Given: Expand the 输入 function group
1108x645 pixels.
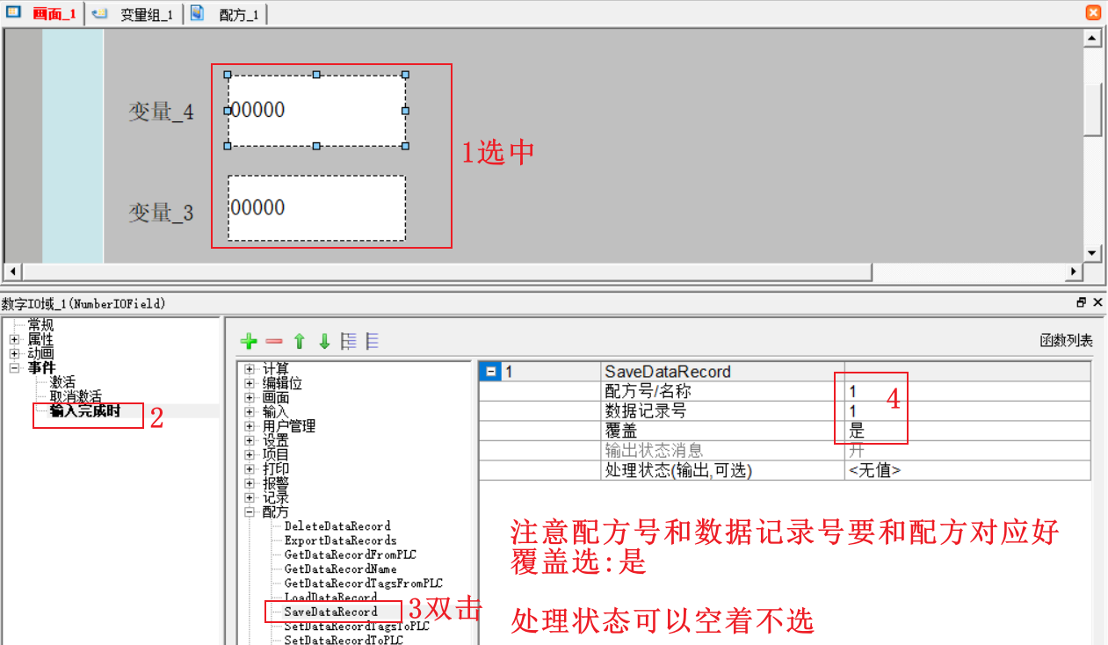Looking at the screenshot, I should point(250,411).
